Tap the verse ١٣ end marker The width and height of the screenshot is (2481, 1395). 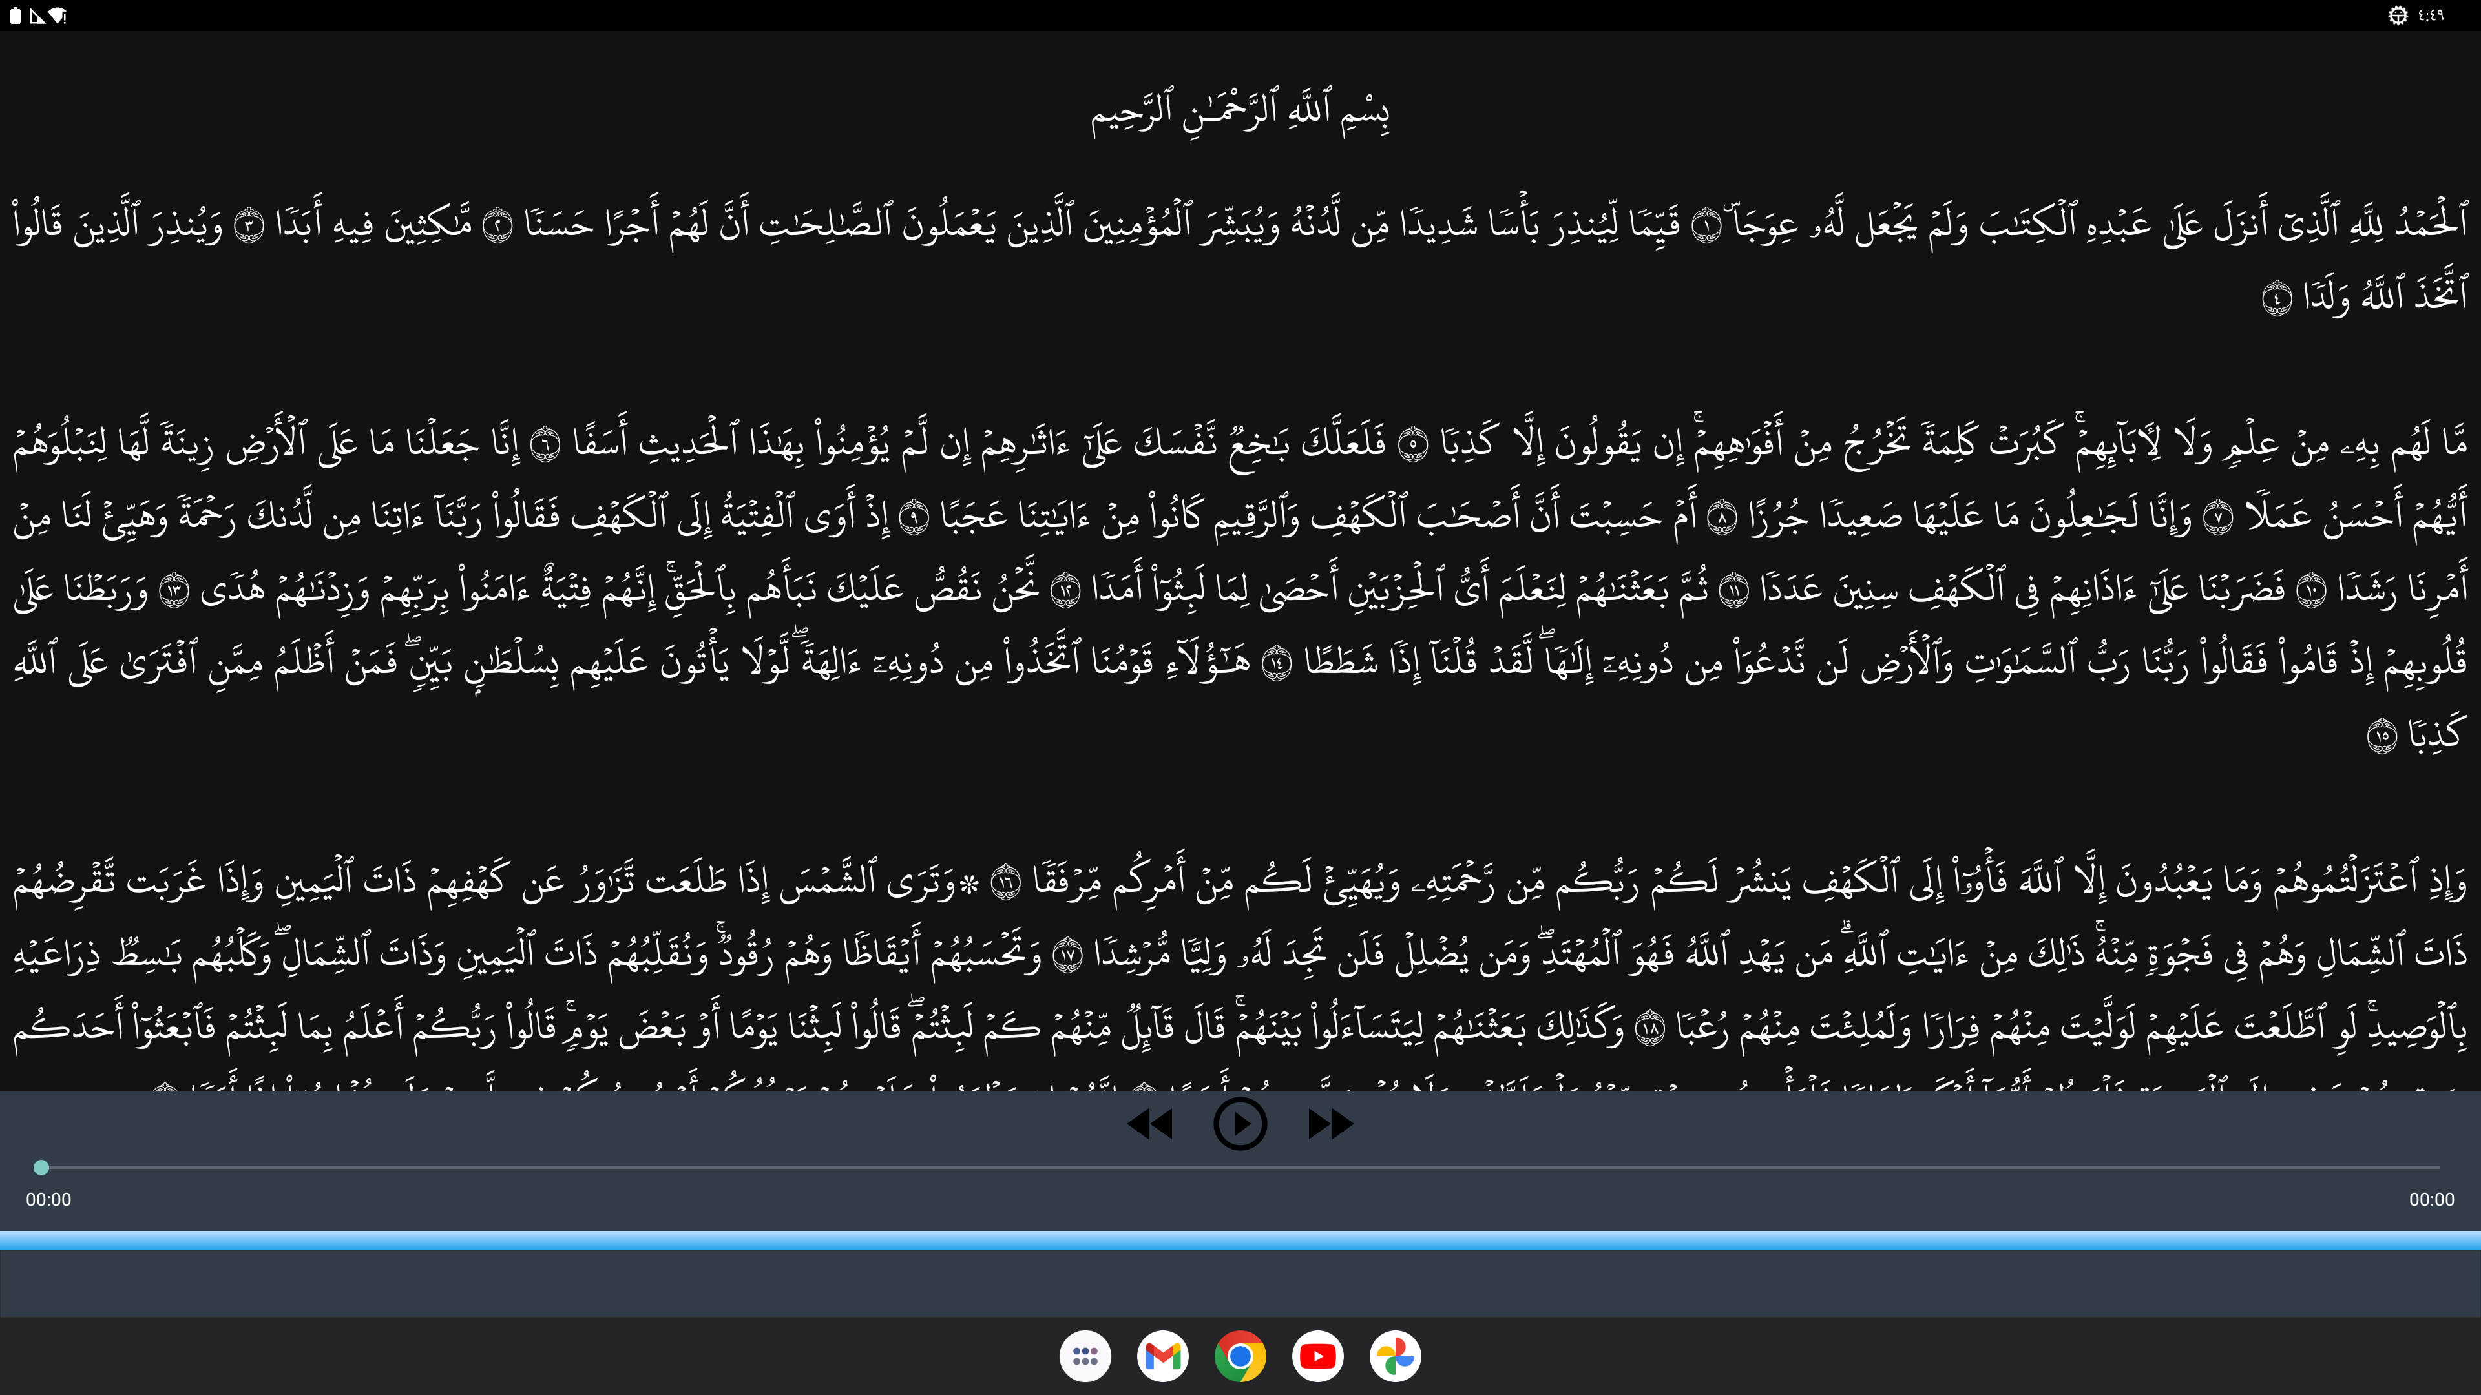(173, 591)
